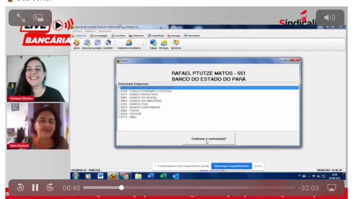The width and height of the screenshot is (353, 199).
Task: Switch to the Estoque tab
Action: (174, 36)
